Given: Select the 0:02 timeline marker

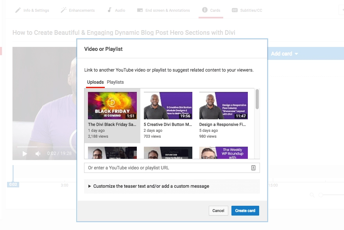Looking at the screenshot, I should click(x=12, y=184).
